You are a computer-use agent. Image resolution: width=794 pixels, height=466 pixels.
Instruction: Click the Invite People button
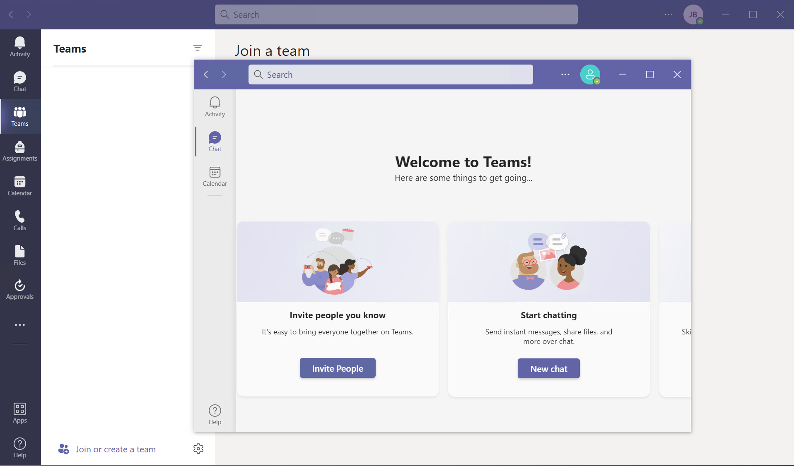(338, 368)
